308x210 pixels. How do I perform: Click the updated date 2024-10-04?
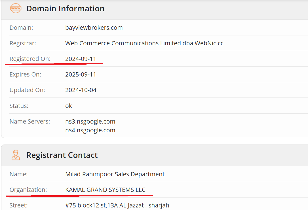point(81,90)
